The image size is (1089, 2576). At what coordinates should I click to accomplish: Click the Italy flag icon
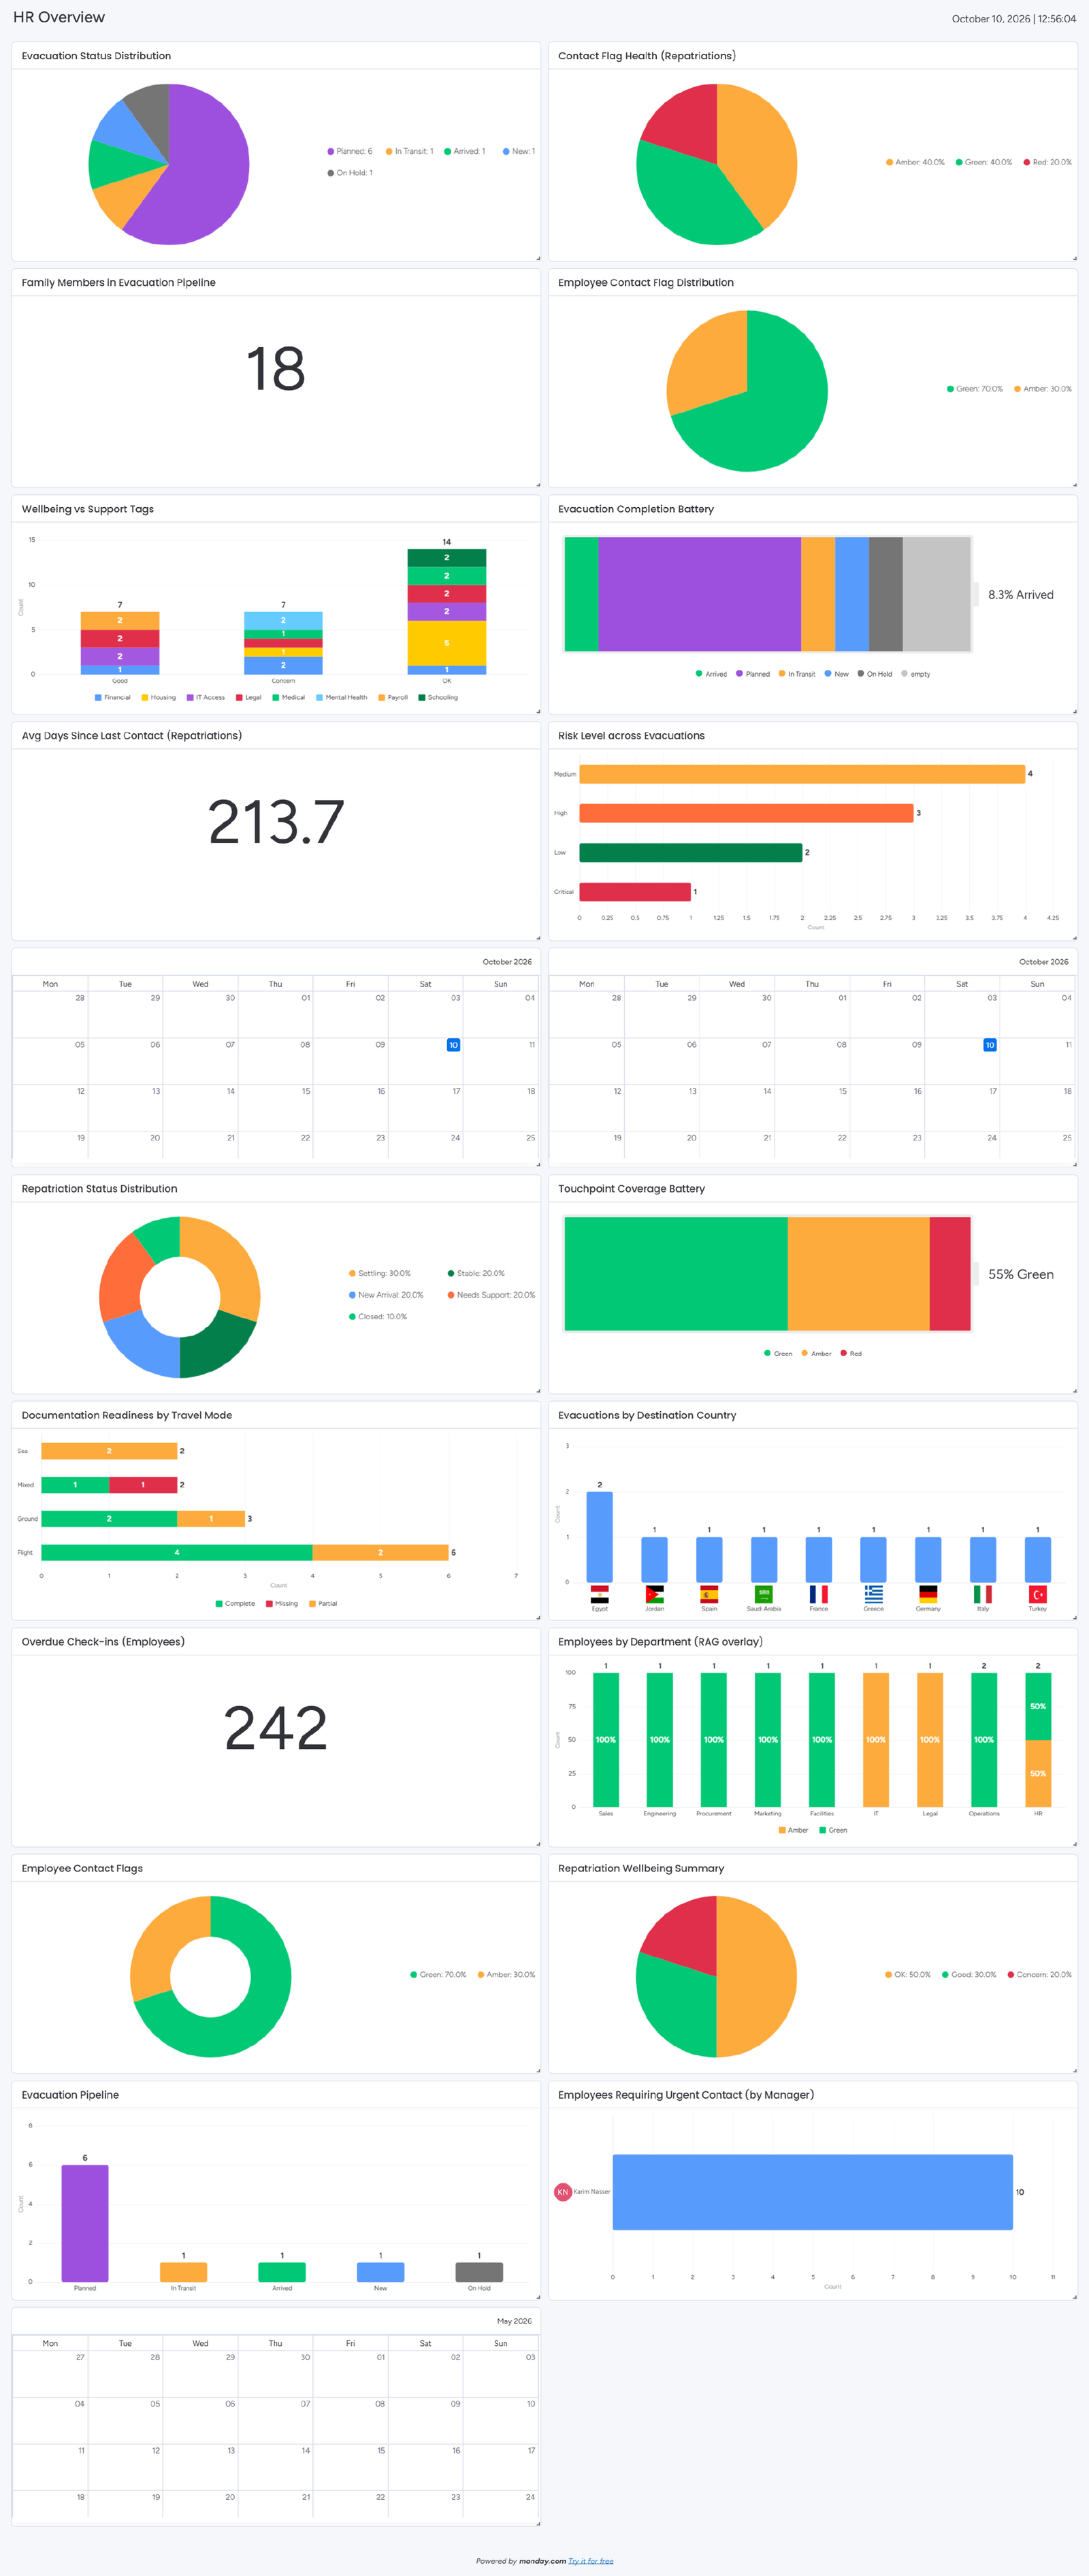pyautogui.click(x=983, y=1594)
